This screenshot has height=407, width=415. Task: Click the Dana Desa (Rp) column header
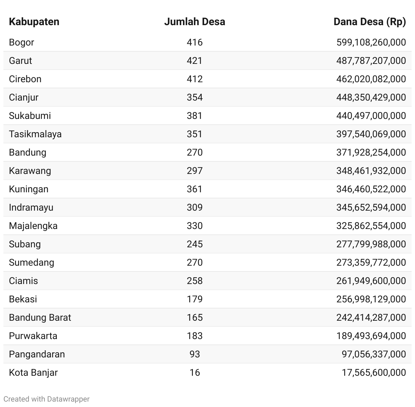coord(370,22)
